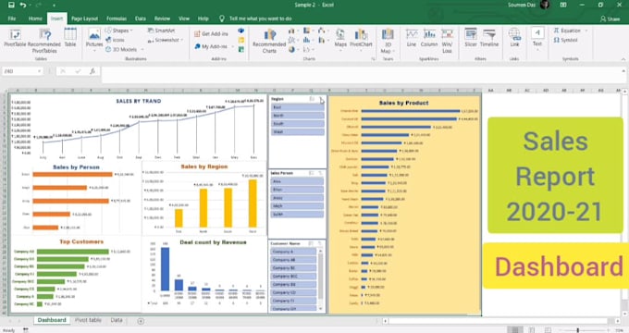Insert a PivotTable from the ribbon
The width and height of the screenshot is (629, 333).
coord(15,39)
